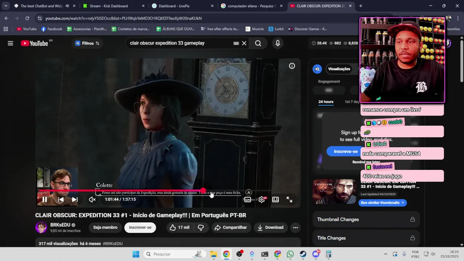Viewport: 464px width, 261px height.
Task: Open the video info card icon
Action: tap(292, 66)
